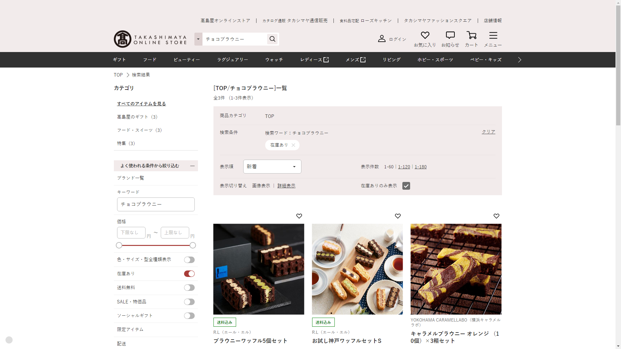Collapse the よく使われる条件から絞り込む section
This screenshot has height=349, width=621.
192,166
